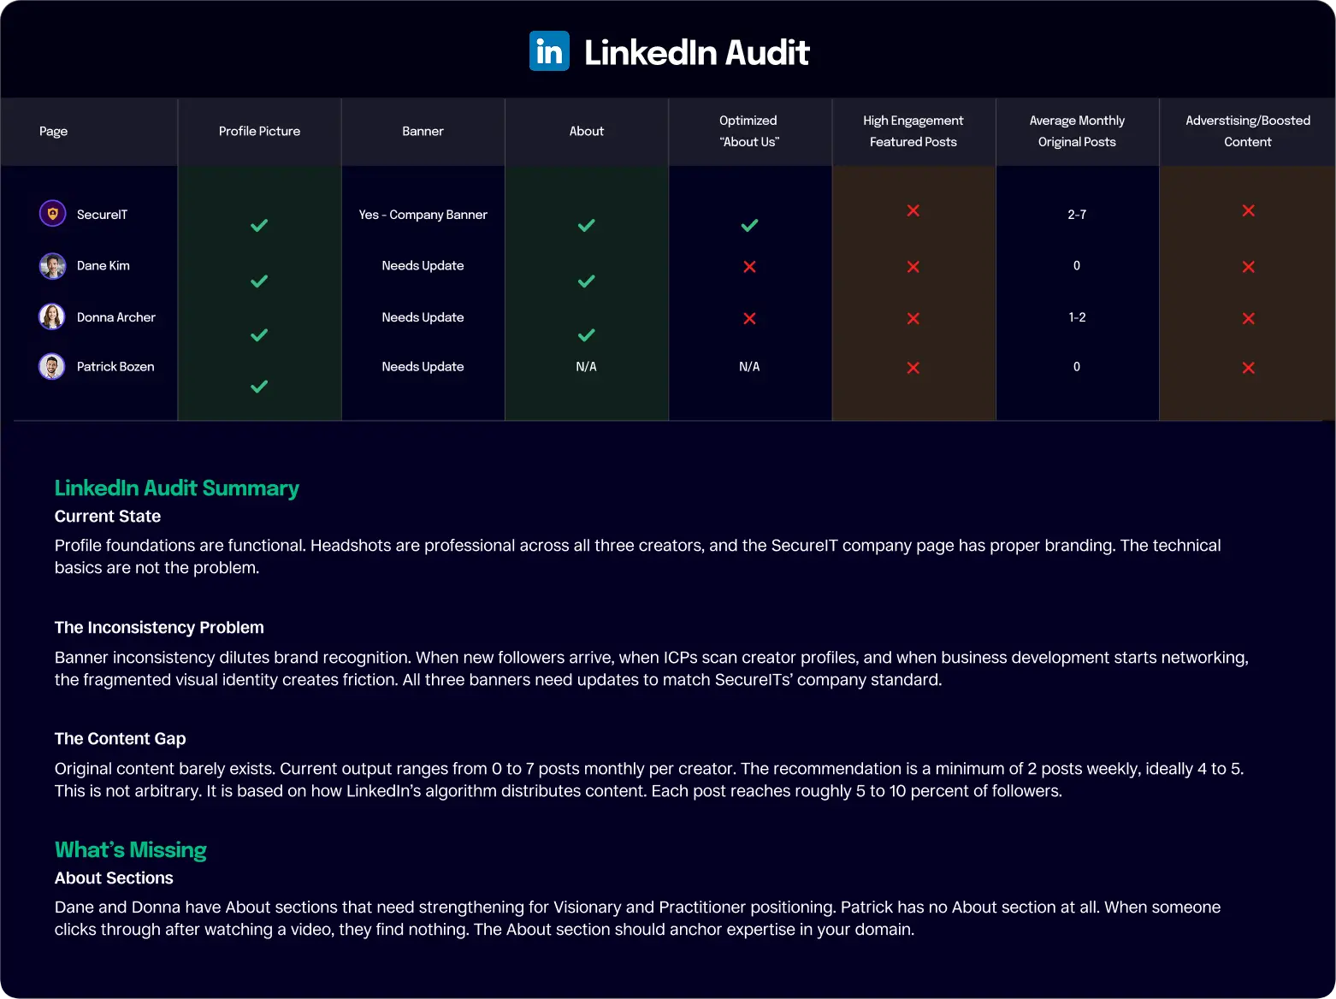Click the top checkmark in Profile Picture column

(259, 225)
